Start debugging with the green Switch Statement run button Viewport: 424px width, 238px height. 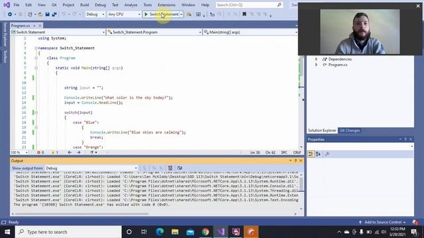(162, 15)
